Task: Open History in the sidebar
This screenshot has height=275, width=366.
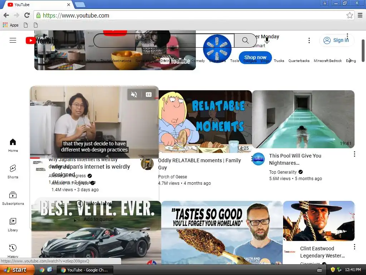Action: click(13, 251)
